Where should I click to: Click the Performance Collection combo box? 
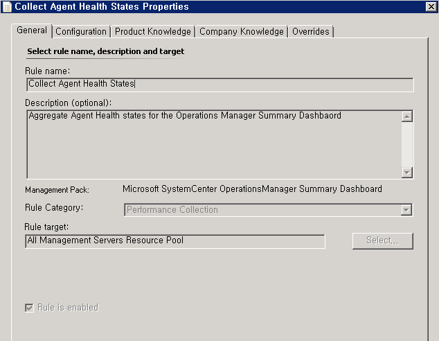(x=268, y=210)
